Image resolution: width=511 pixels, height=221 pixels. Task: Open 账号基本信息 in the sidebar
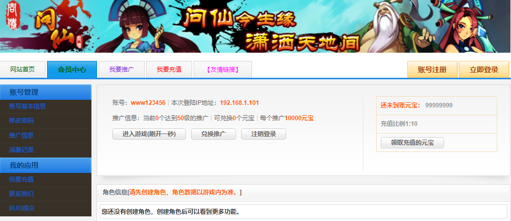click(x=28, y=106)
